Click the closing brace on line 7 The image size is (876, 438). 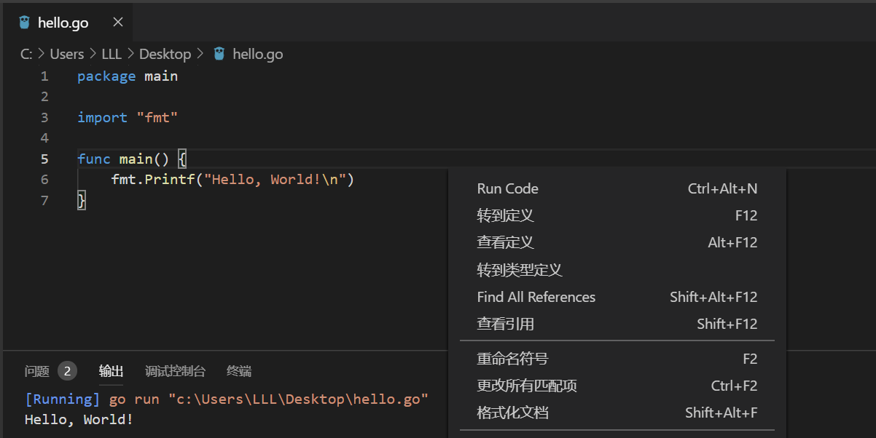click(82, 200)
